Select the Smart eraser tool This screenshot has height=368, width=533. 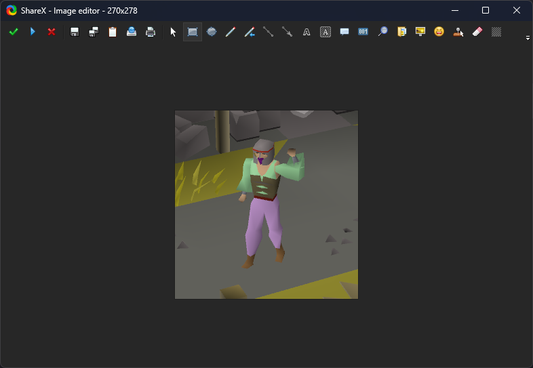tap(477, 32)
